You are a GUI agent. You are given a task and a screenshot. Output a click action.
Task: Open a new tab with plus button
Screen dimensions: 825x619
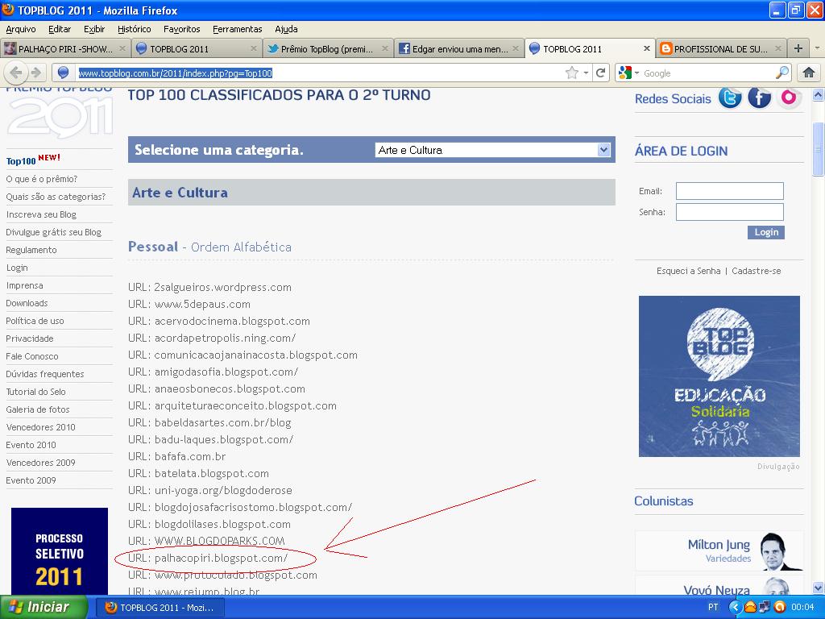point(798,48)
